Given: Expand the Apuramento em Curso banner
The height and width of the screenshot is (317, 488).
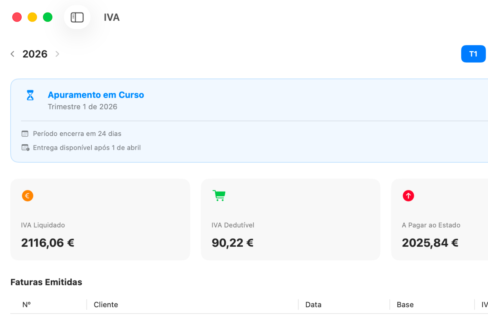Looking at the screenshot, I should tap(96, 95).
